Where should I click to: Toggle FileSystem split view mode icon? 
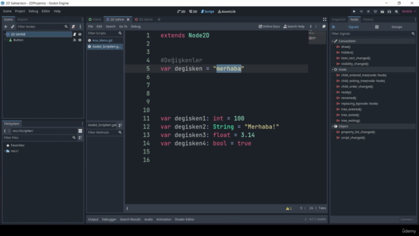(80, 131)
